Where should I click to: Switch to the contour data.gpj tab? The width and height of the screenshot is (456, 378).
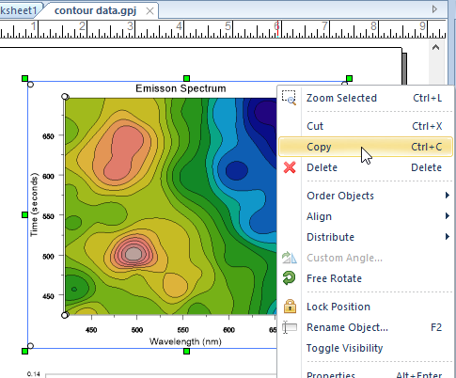(95, 10)
